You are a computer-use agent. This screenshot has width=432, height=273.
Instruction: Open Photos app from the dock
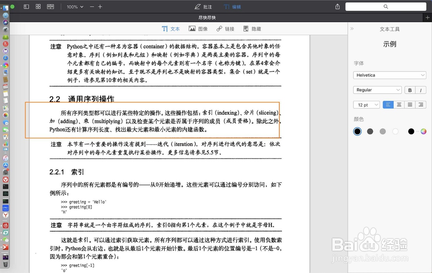click(6, 115)
